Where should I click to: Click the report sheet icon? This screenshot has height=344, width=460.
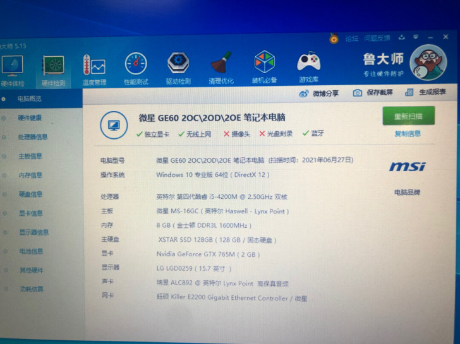point(409,92)
